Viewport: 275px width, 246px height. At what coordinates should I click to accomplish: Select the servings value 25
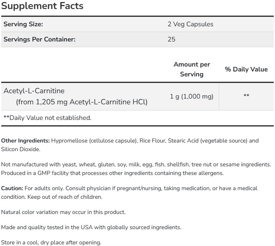click(171, 39)
